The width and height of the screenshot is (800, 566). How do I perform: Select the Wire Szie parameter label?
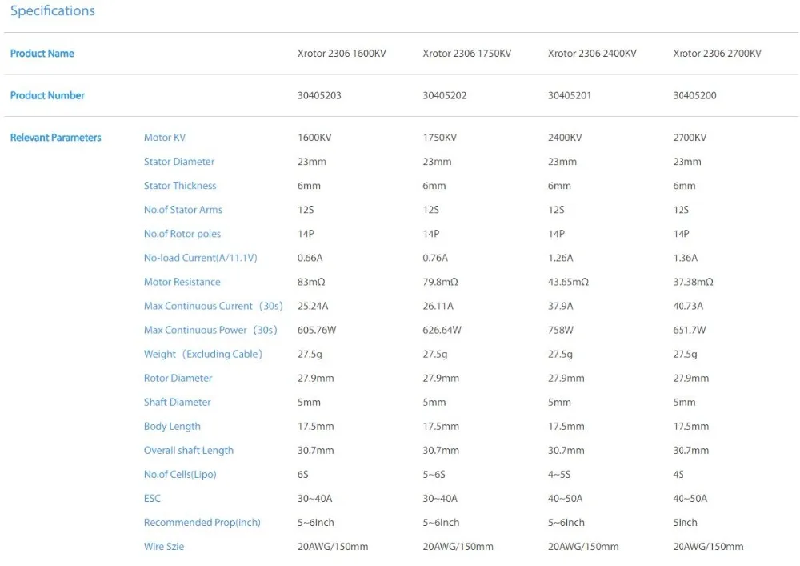coord(164,547)
